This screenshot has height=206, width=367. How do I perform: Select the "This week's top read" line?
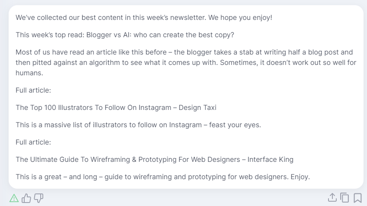pos(125,35)
